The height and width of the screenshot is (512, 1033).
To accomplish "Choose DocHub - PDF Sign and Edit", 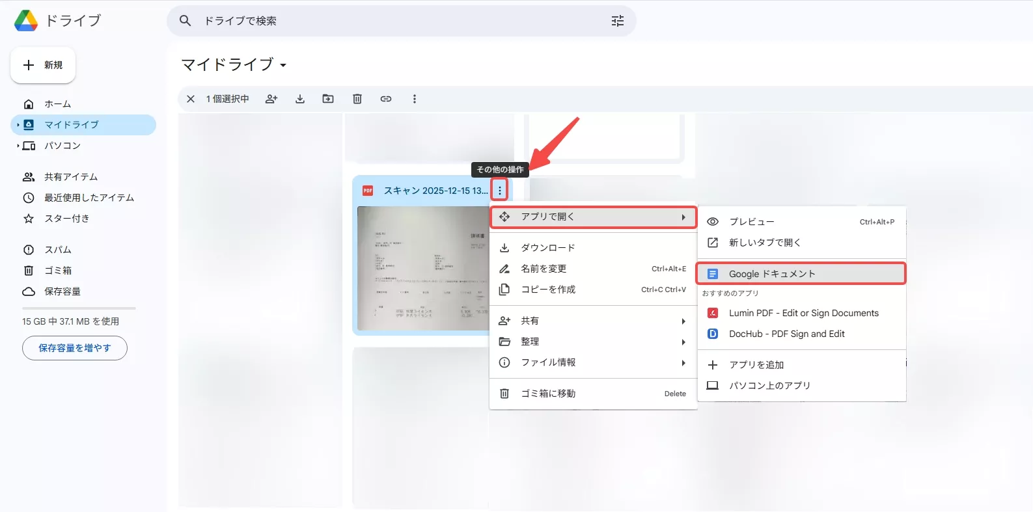I will [802, 334].
